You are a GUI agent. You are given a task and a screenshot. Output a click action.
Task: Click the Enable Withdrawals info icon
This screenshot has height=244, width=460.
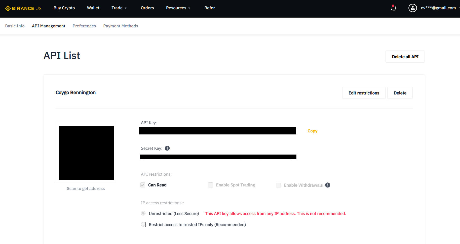coord(328,185)
